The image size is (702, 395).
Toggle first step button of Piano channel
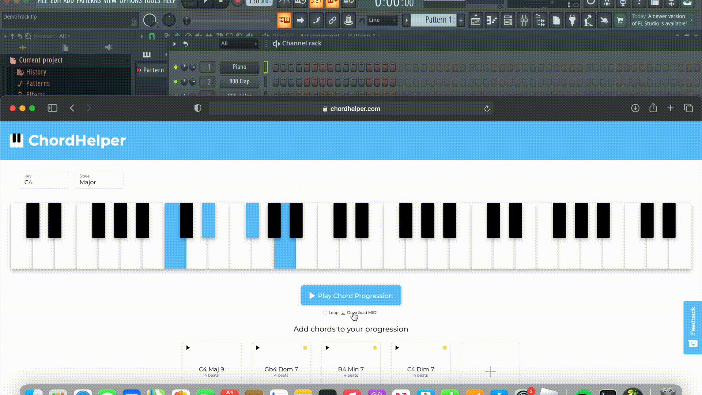(x=276, y=67)
